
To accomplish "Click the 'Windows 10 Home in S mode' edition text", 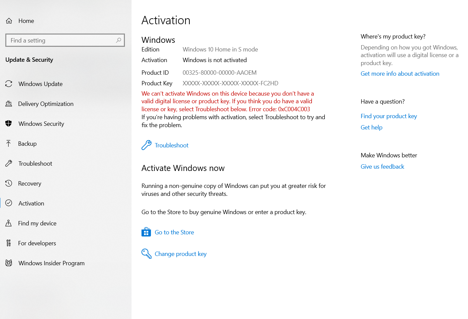I will (220, 49).
